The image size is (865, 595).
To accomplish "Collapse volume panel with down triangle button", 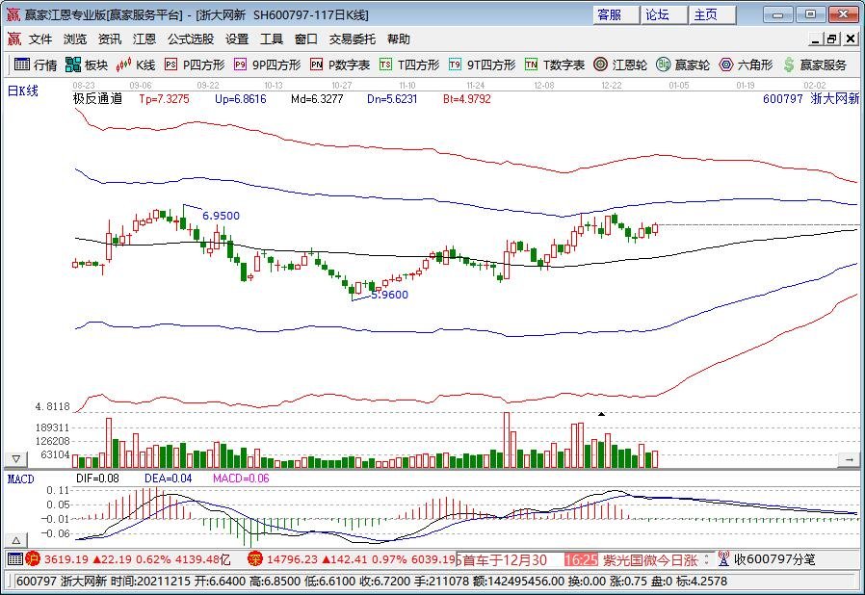I will pos(16,459).
